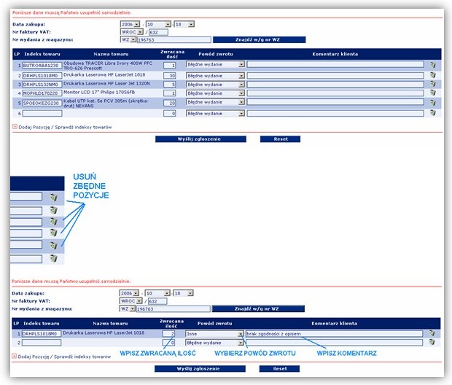The width and height of the screenshot is (452, 385).
Task: Delete the 'brak zgodności z opisem' row
Action: pyautogui.click(x=432, y=333)
